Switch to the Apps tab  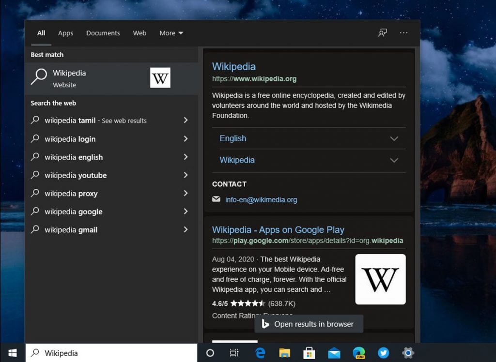(x=65, y=32)
